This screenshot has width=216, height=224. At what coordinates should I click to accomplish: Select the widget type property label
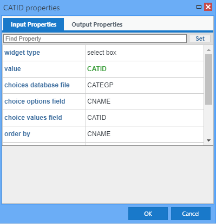22,53
